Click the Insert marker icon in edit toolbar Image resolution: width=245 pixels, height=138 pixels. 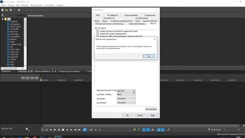134,130
